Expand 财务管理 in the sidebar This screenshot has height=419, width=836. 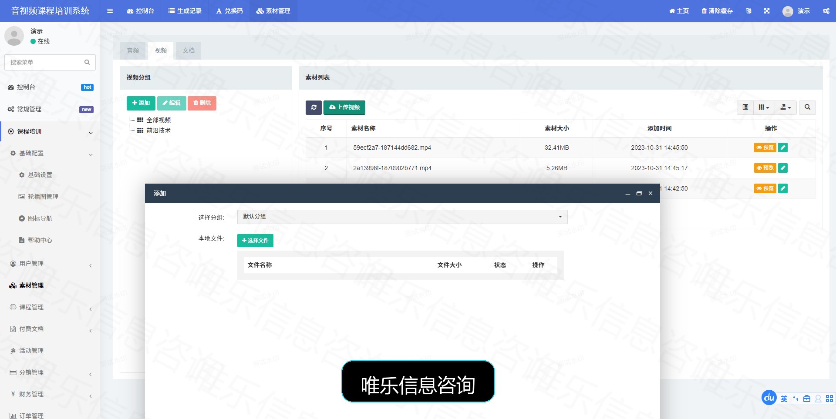(50, 394)
